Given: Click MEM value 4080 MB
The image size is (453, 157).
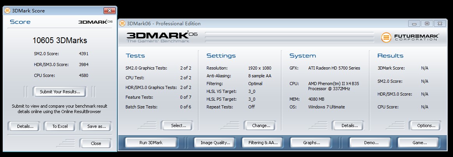Looking at the screenshot, I should click(x=316, y=99).
